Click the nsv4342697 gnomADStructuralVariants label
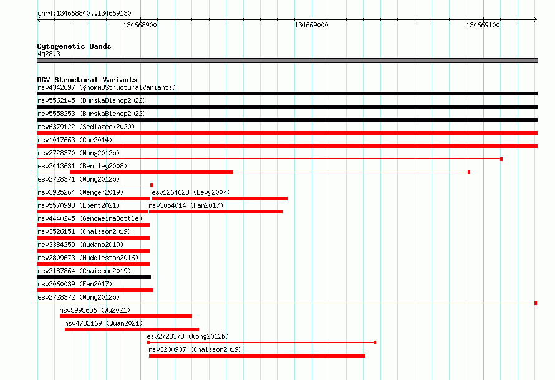Viewport: 555px width, 380px height. click(x=107, y=87)
